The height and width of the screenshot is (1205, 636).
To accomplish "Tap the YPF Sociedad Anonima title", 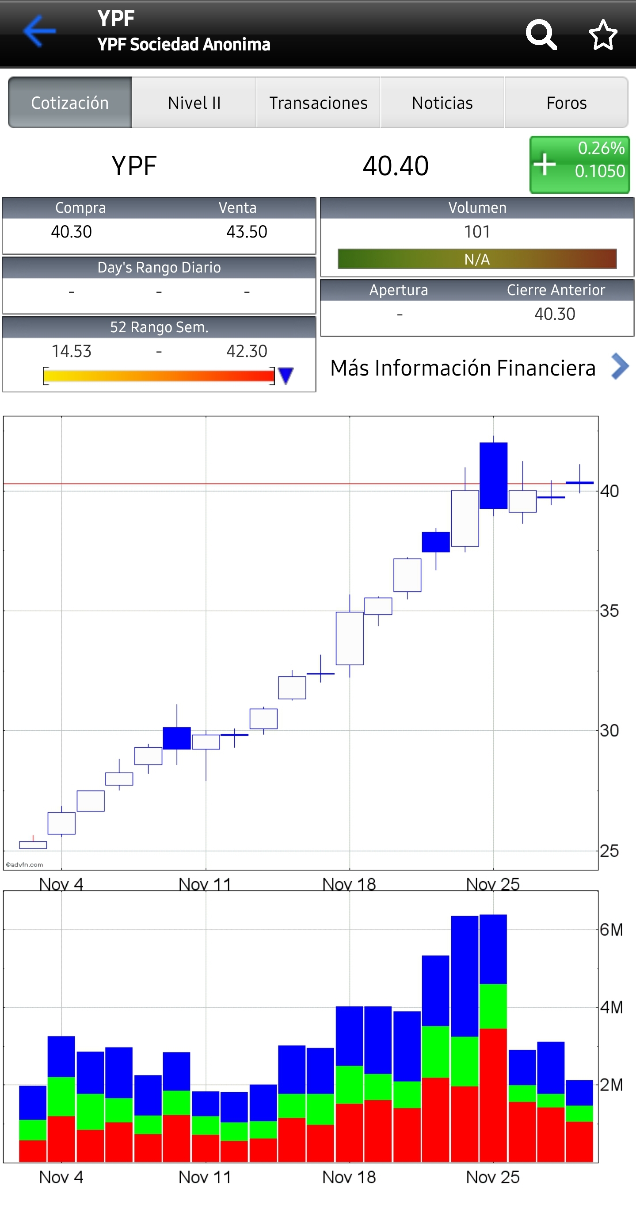I will (x=184, y=44).
